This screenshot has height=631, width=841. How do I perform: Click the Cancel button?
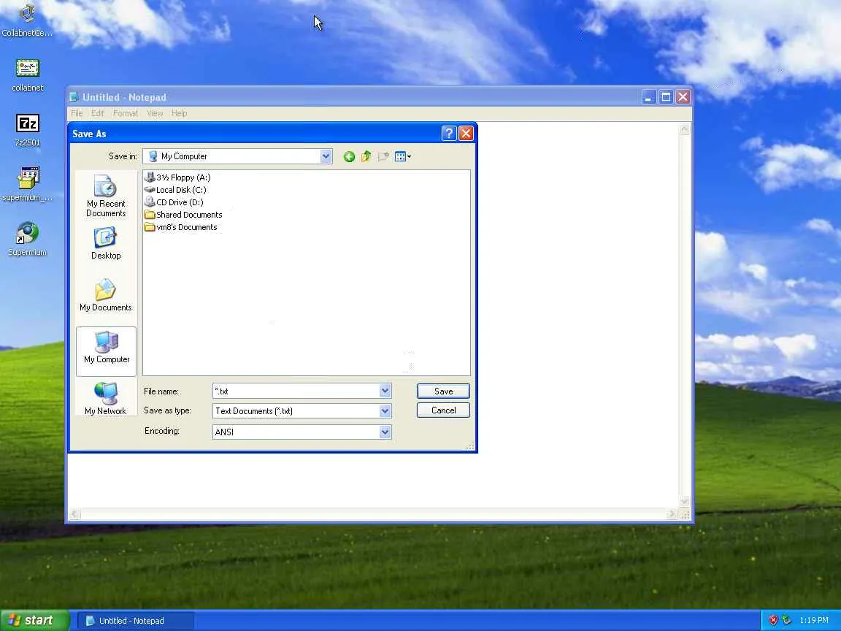pyautogui.click(x=443, y=410)
